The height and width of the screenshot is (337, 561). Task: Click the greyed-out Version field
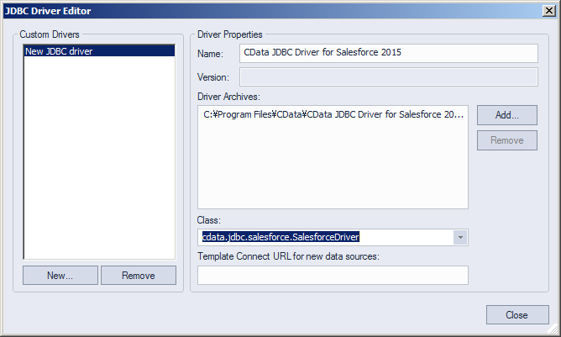pyautogui.click(x=388, y=77)
